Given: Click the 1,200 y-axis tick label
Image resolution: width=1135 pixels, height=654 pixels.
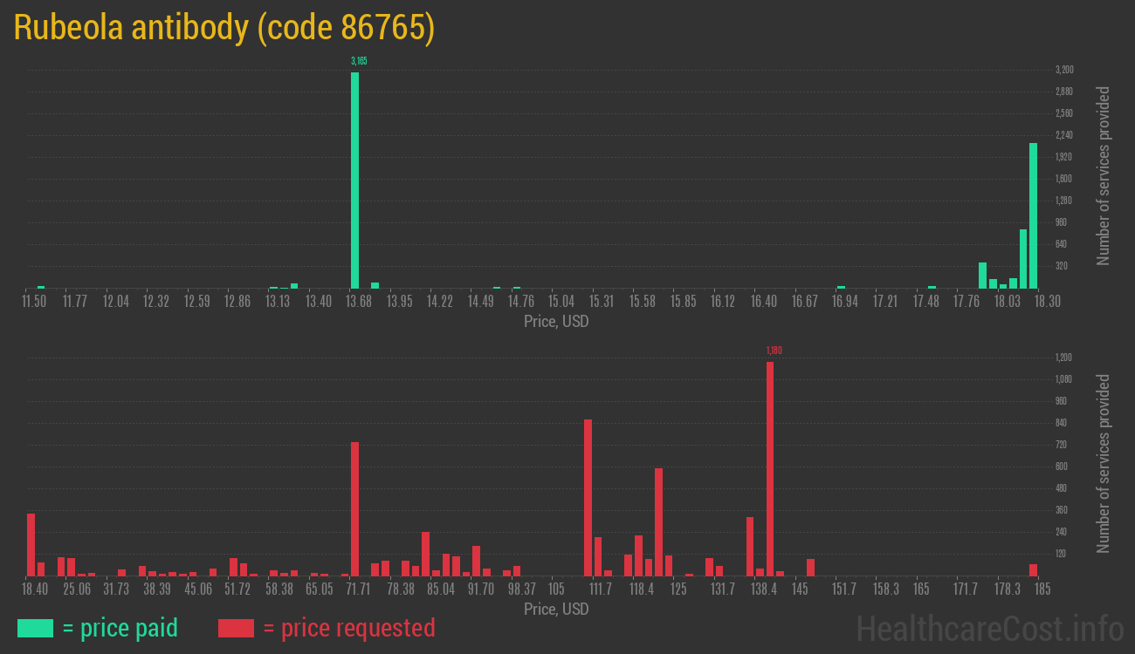Looking at the screenshot, I should click(1063, 358).
